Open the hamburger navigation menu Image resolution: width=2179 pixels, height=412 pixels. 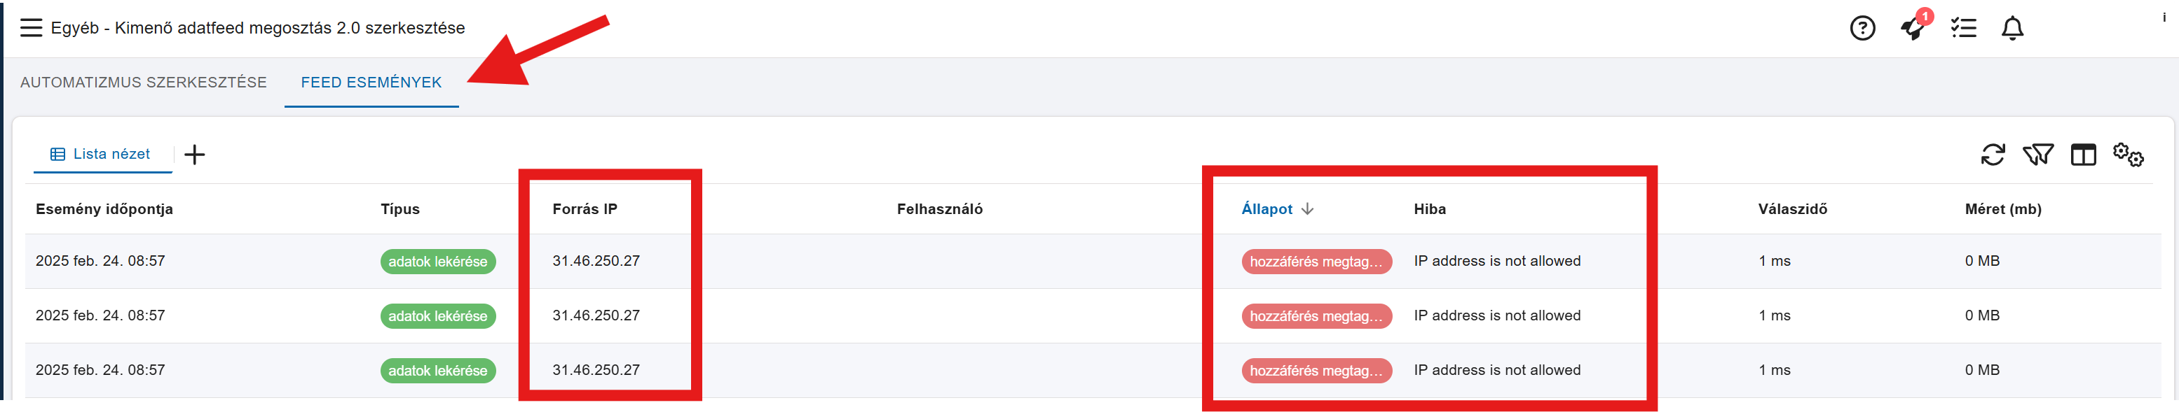[x=32, y=28]
